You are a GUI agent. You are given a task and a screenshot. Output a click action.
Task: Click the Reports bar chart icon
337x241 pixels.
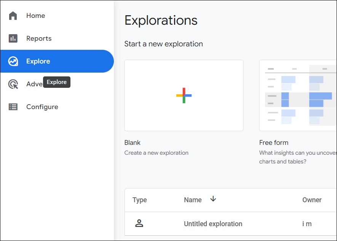coord(13,38)
